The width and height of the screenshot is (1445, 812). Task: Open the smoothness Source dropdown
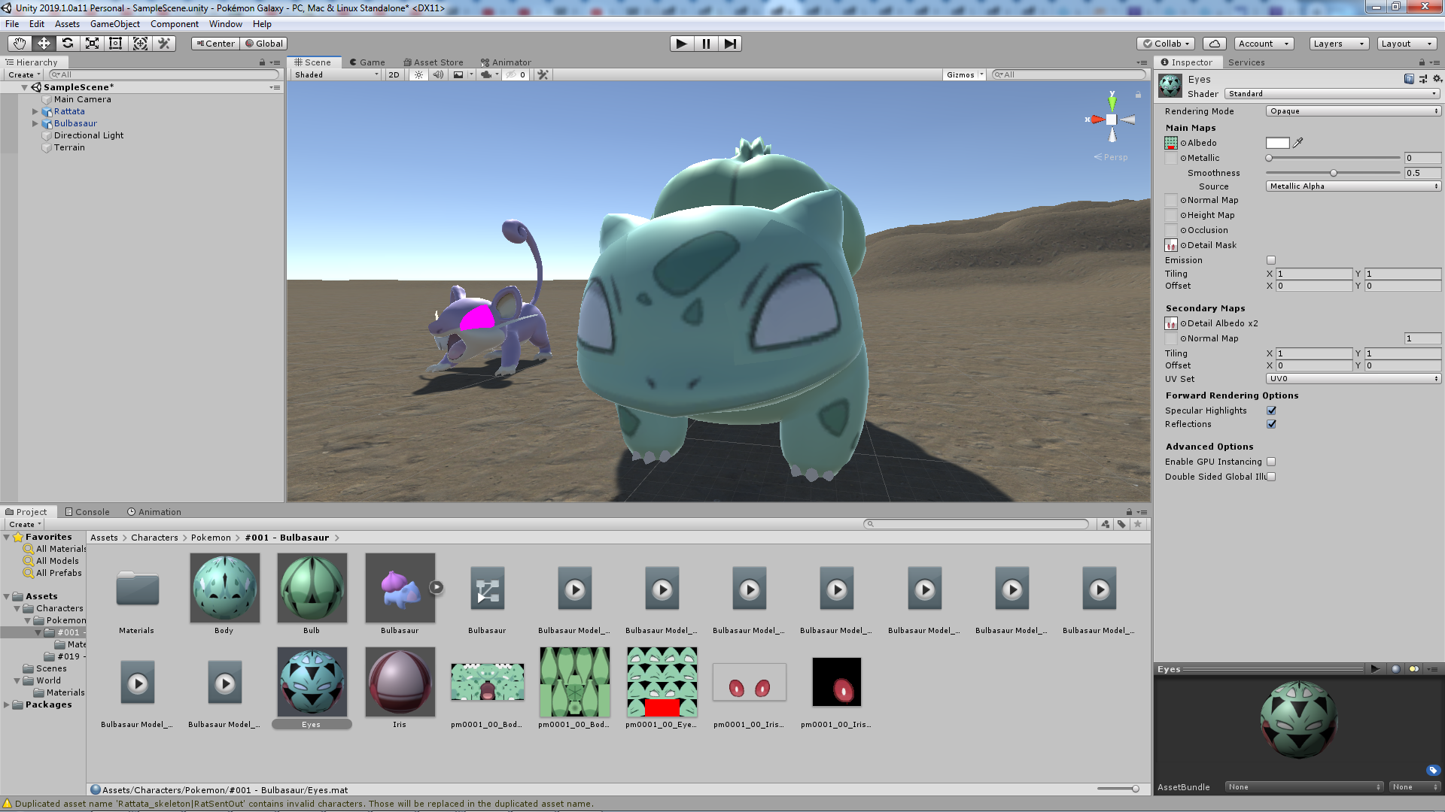pyautogui.click(x=1353, y=186)
